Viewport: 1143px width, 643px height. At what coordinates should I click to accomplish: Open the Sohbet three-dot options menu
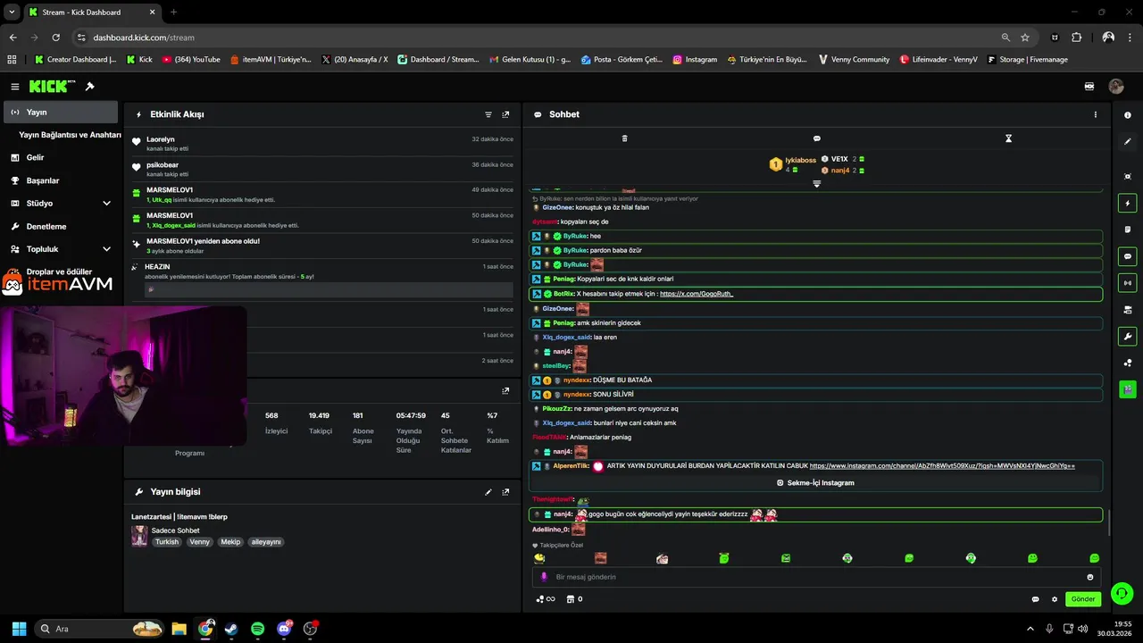pos(1096,114)
